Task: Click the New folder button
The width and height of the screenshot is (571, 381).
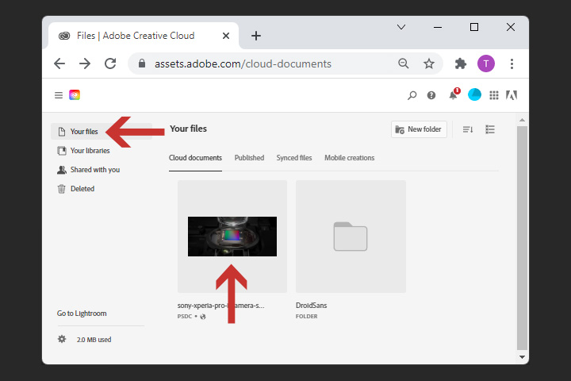Action: (419, 129)
